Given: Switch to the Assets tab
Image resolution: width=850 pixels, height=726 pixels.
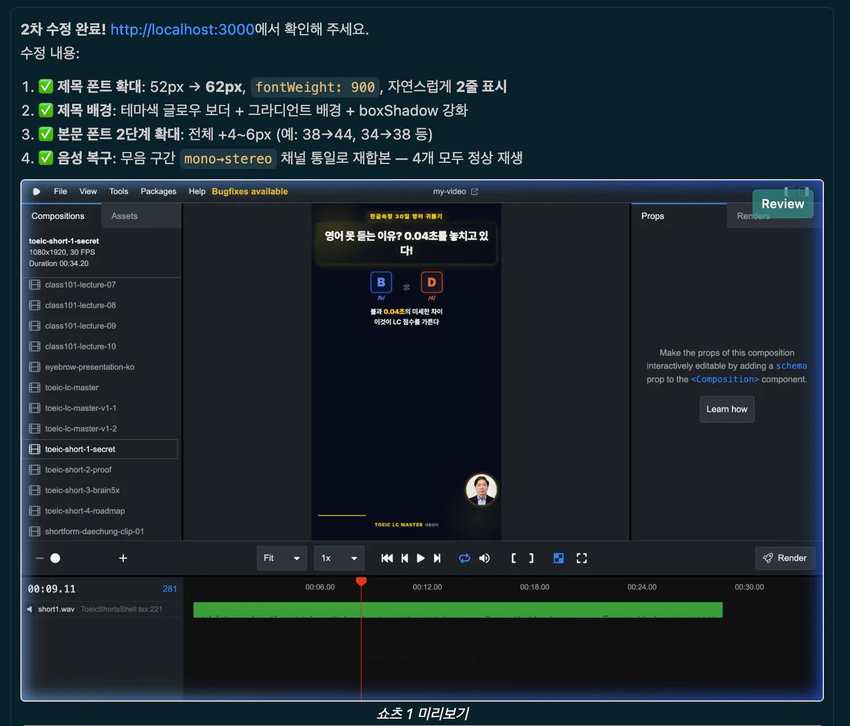Looking at the screenshot, I should [x=124, y=216].
